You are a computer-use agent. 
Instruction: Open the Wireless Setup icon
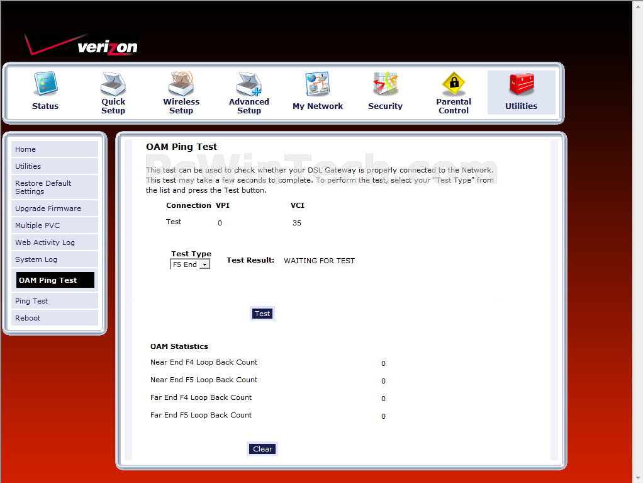(x=181, y=83)
